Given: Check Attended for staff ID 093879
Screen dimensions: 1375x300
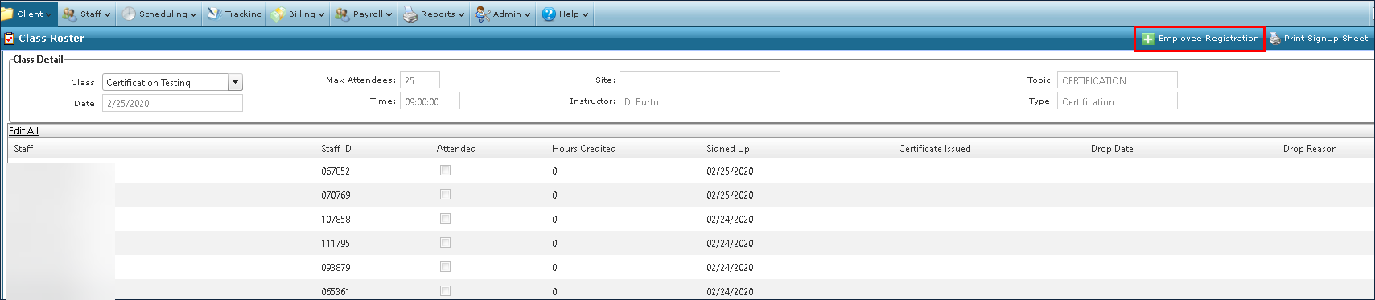Looking at the screenshot, I should [x=445, y=267].
